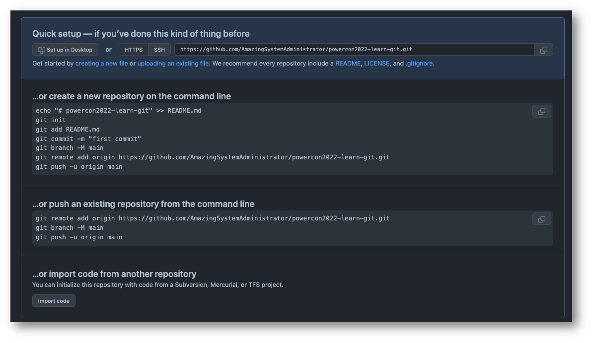Open the LICENSE link
The height and width of the screenshot is (343, 593).
tap(376, 64)
